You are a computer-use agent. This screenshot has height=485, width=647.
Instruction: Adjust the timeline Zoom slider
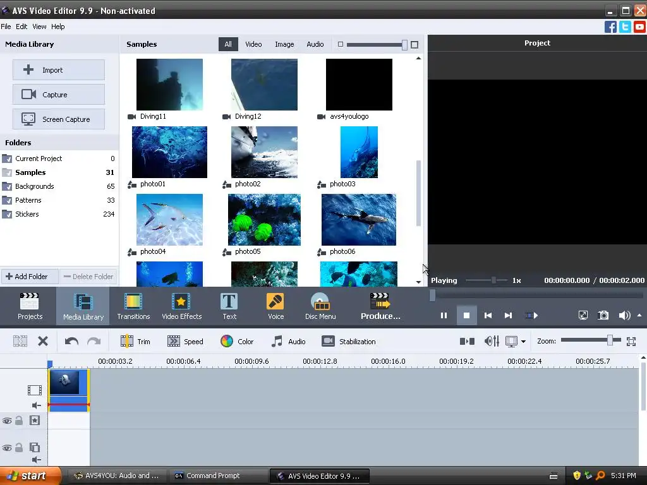610,340
